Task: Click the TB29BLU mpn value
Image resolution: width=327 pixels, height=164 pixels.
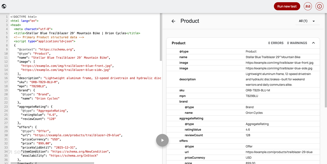Action: 252,96
